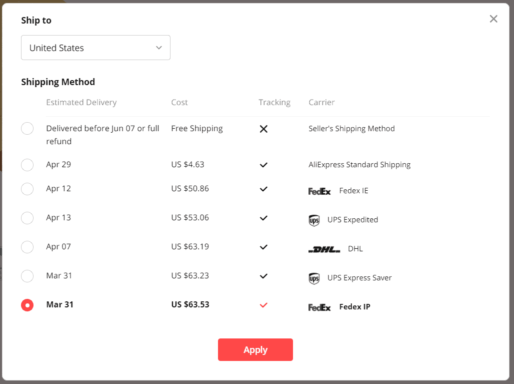Expand the Ship to dropdown chevron arrow
The image size is (514, 384).
[159, 48]
